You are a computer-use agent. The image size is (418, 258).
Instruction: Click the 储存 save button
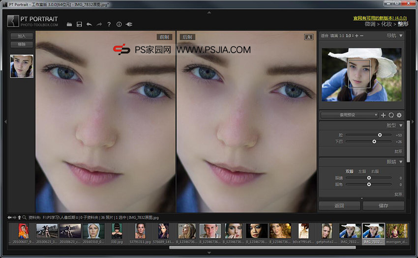[x=384, y=205]
